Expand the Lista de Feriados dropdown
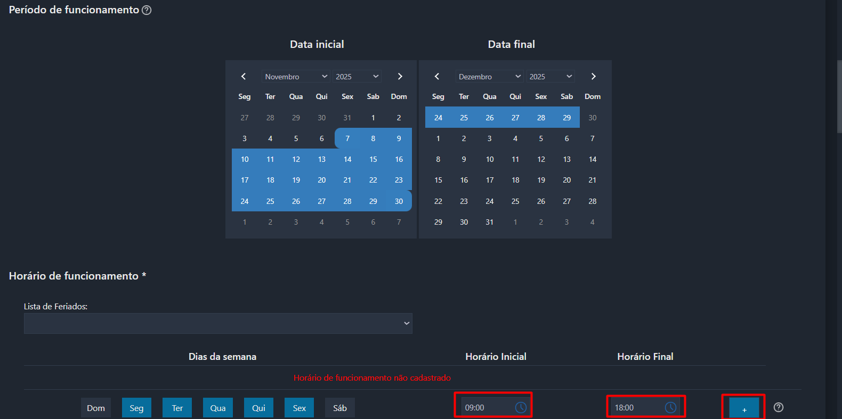Viewport: 842px width, 419px height. (x=218, y=323)
